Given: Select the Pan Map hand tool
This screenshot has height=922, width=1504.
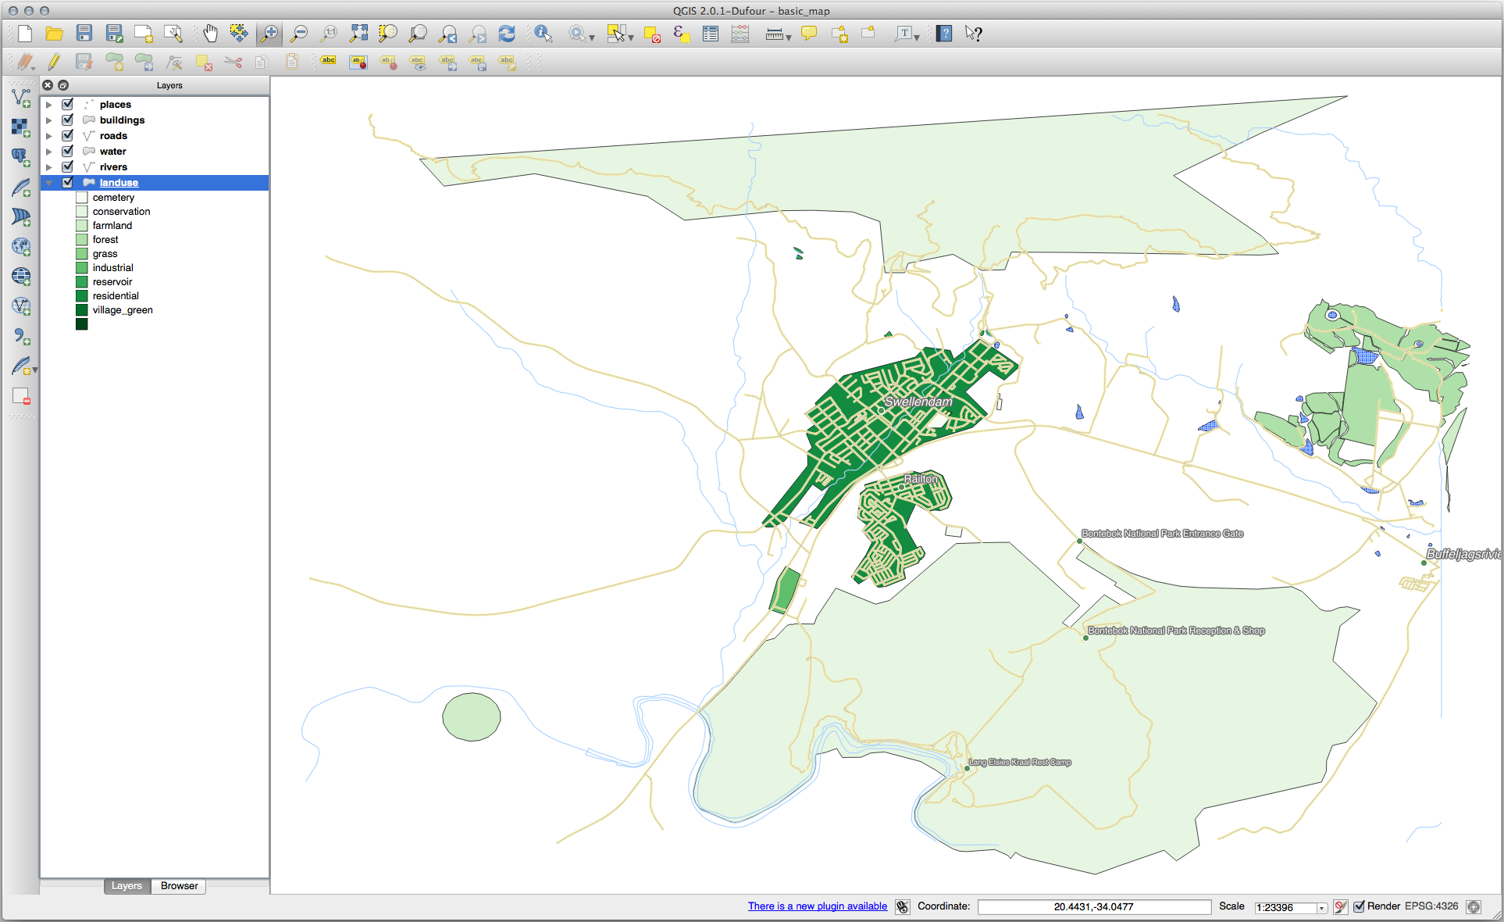Looking at the screenshot, I should (210, 34).
